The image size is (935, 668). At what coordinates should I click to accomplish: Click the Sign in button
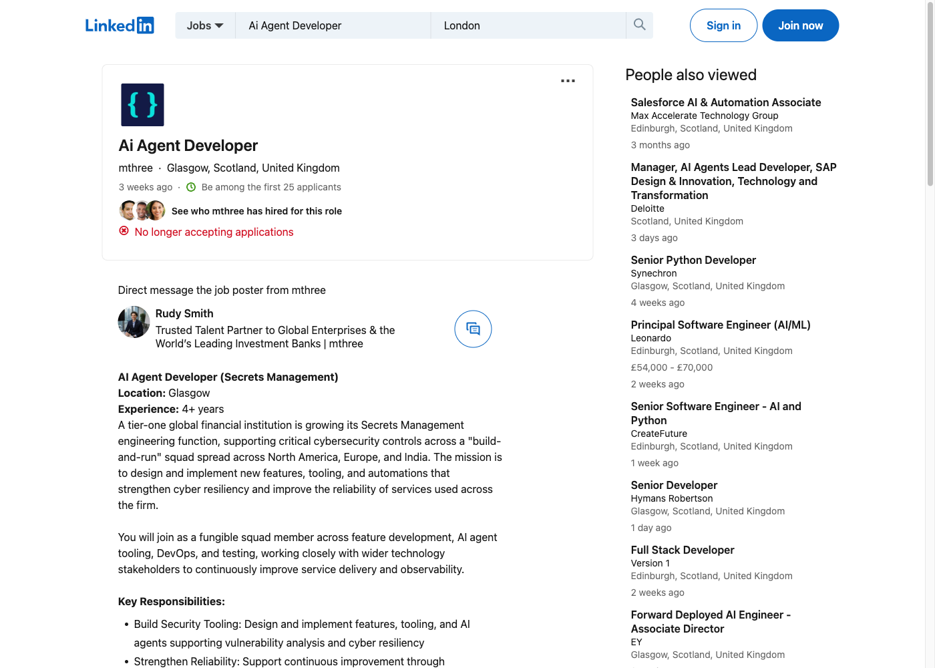click(723, 25)
